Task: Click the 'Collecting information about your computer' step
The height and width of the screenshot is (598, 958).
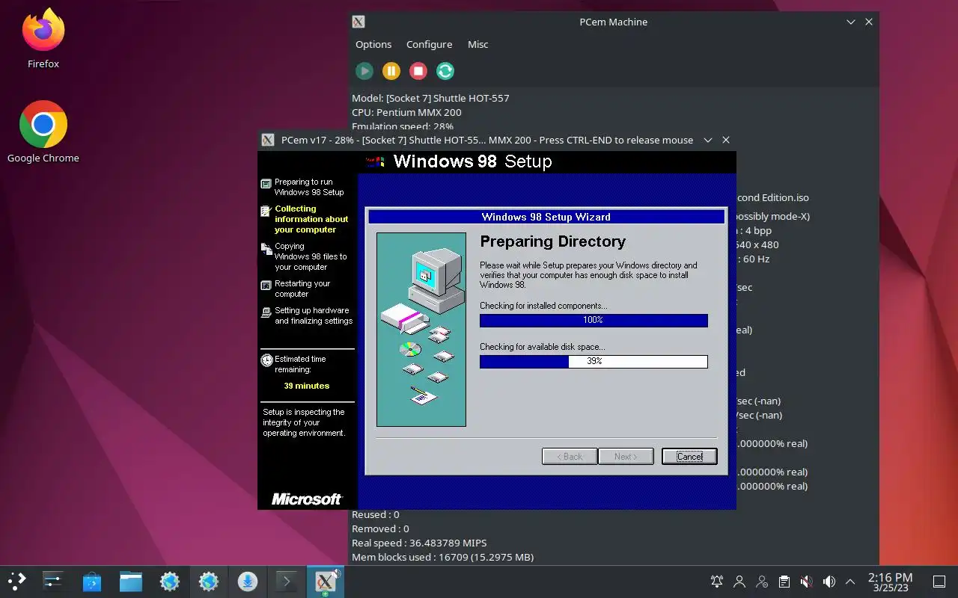Action: tap(311, 219)
